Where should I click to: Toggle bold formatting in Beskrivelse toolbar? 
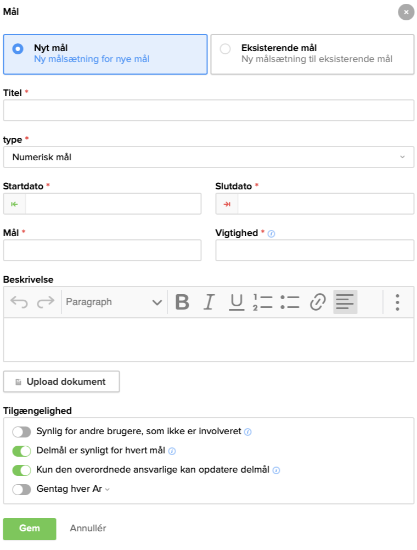pyautogui.click(x=182, y=302)
